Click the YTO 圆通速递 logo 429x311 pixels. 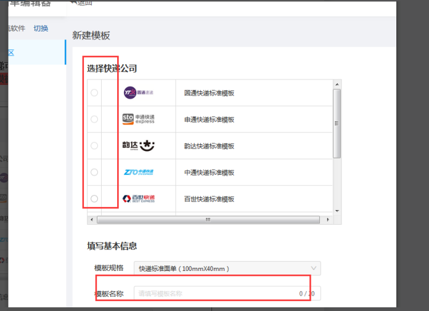[138, 92]
